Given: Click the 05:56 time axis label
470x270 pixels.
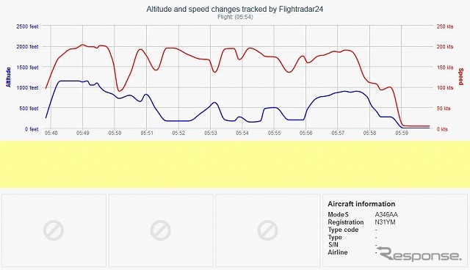Looking at the screenshot, I should point(305,133).
